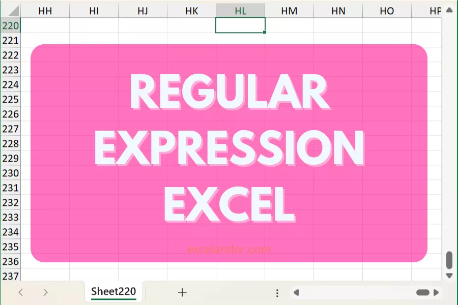
Task: Open the sheet list via vertical ellipsis icon
Action: [277, 292]
